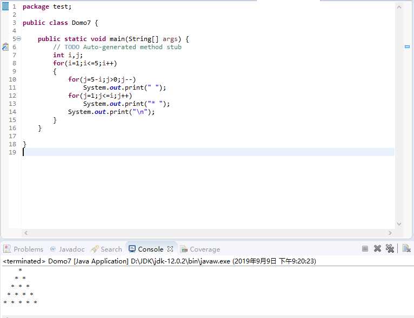
Task: Place cursor on 'package test;' line
Action: 47,6
